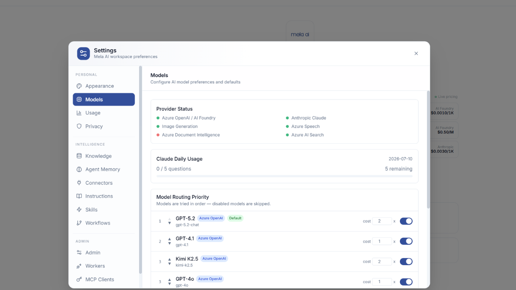Image resolution: width=516 pixels, height=290 pixels.
Task: Open the Workers section in the sidebar
Action: point(104,266)
